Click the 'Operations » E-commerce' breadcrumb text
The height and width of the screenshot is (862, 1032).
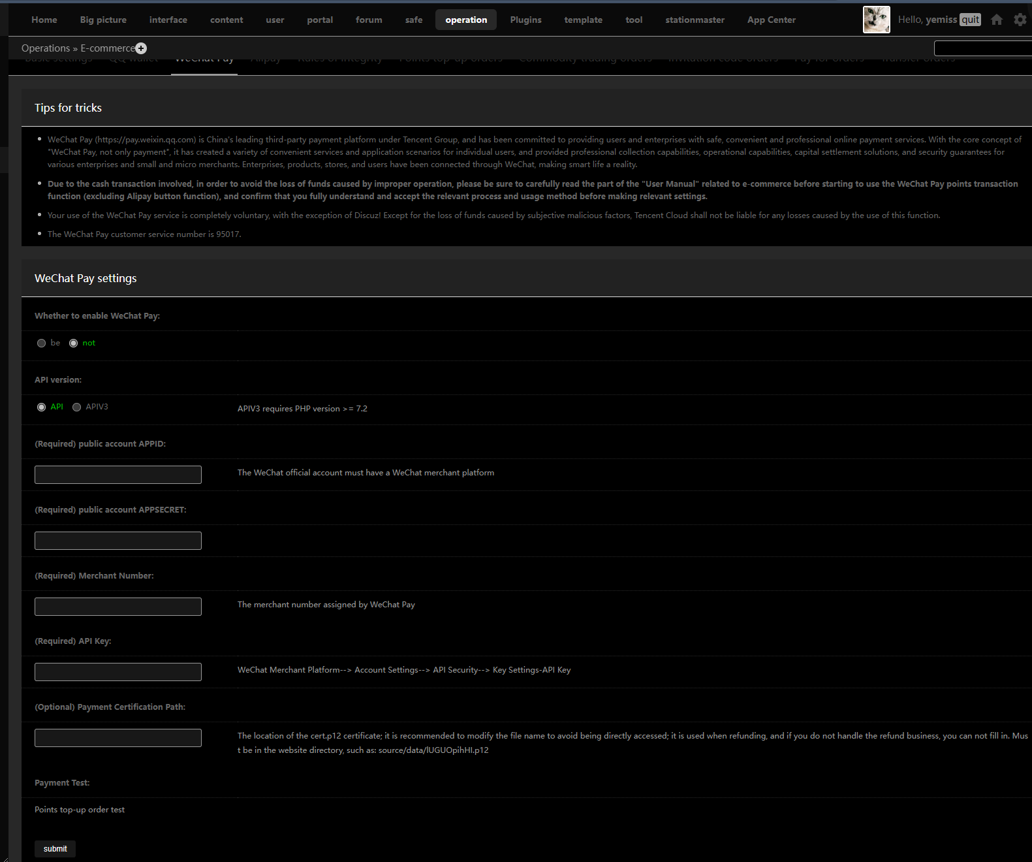click(78, 48)
